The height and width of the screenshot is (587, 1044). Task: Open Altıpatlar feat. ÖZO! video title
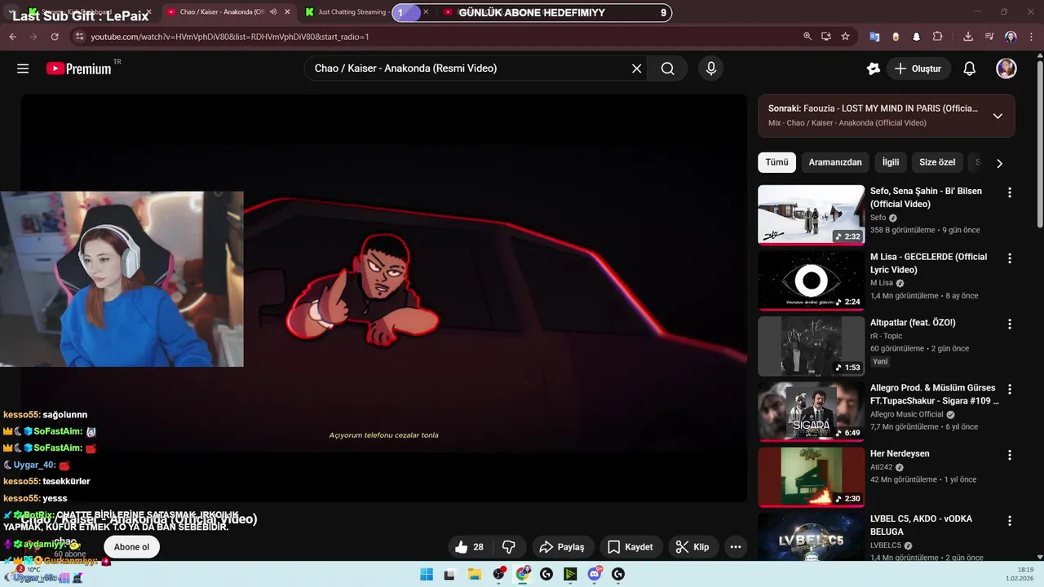pyautogui.click(x=913, y=322)
